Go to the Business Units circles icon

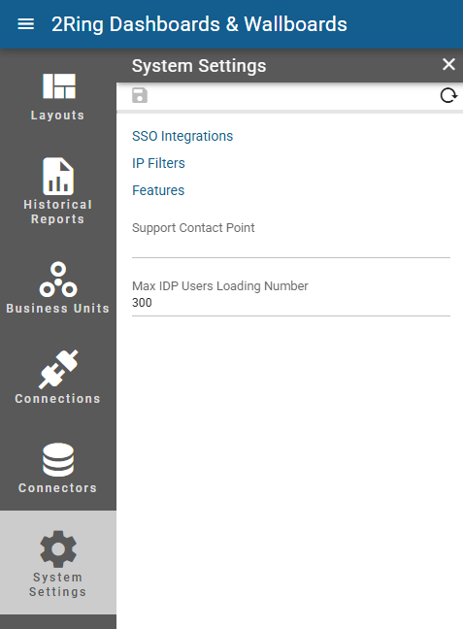tap(58, 280)
